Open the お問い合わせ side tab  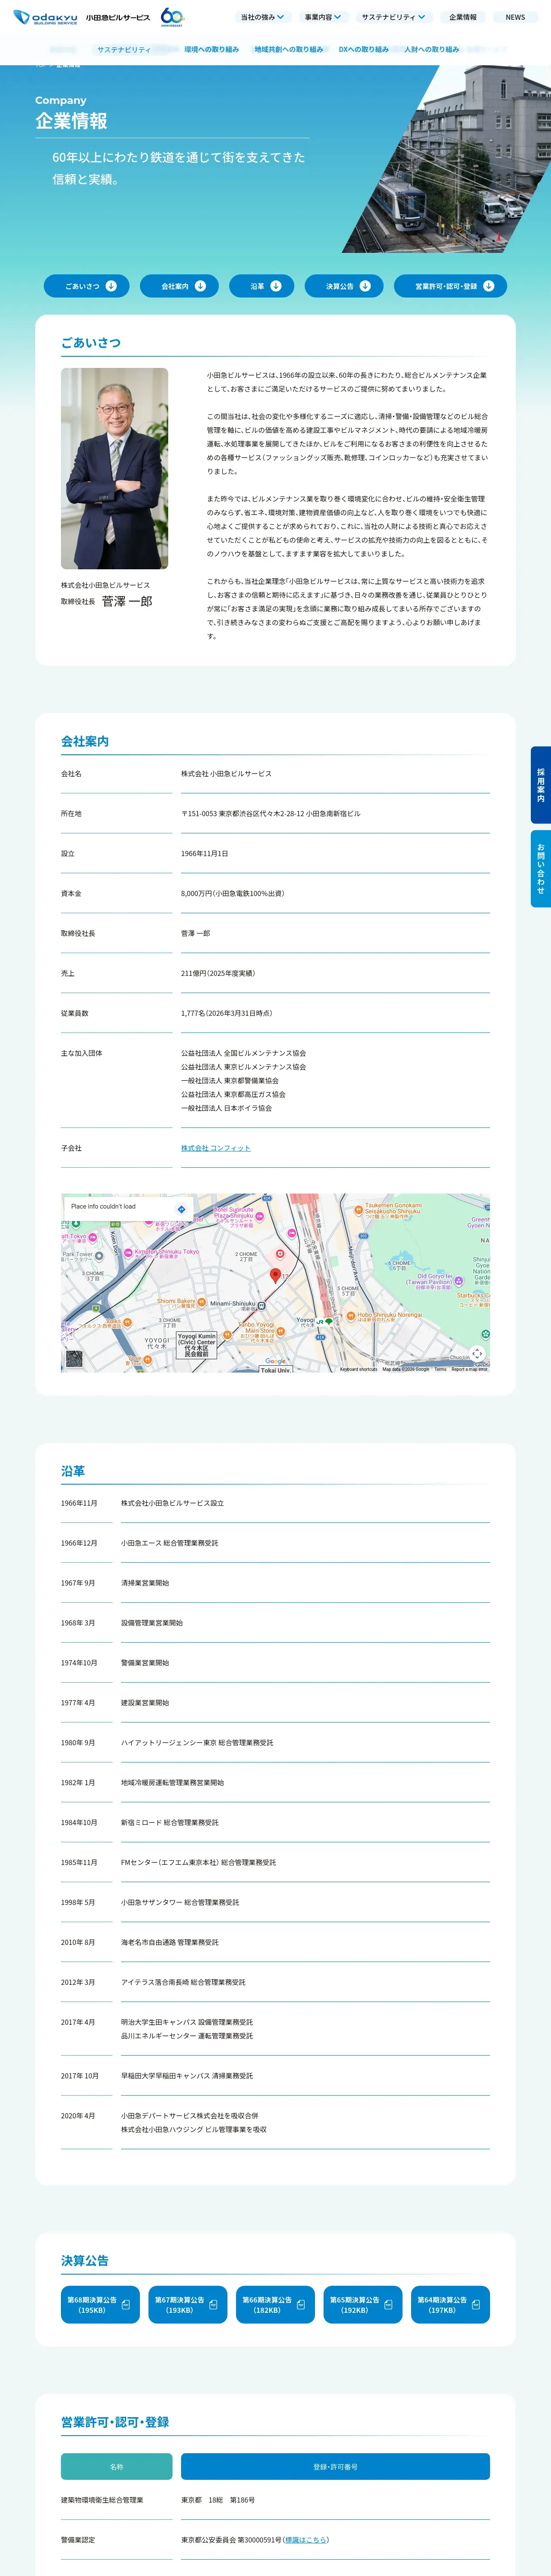tap(541, 869)
